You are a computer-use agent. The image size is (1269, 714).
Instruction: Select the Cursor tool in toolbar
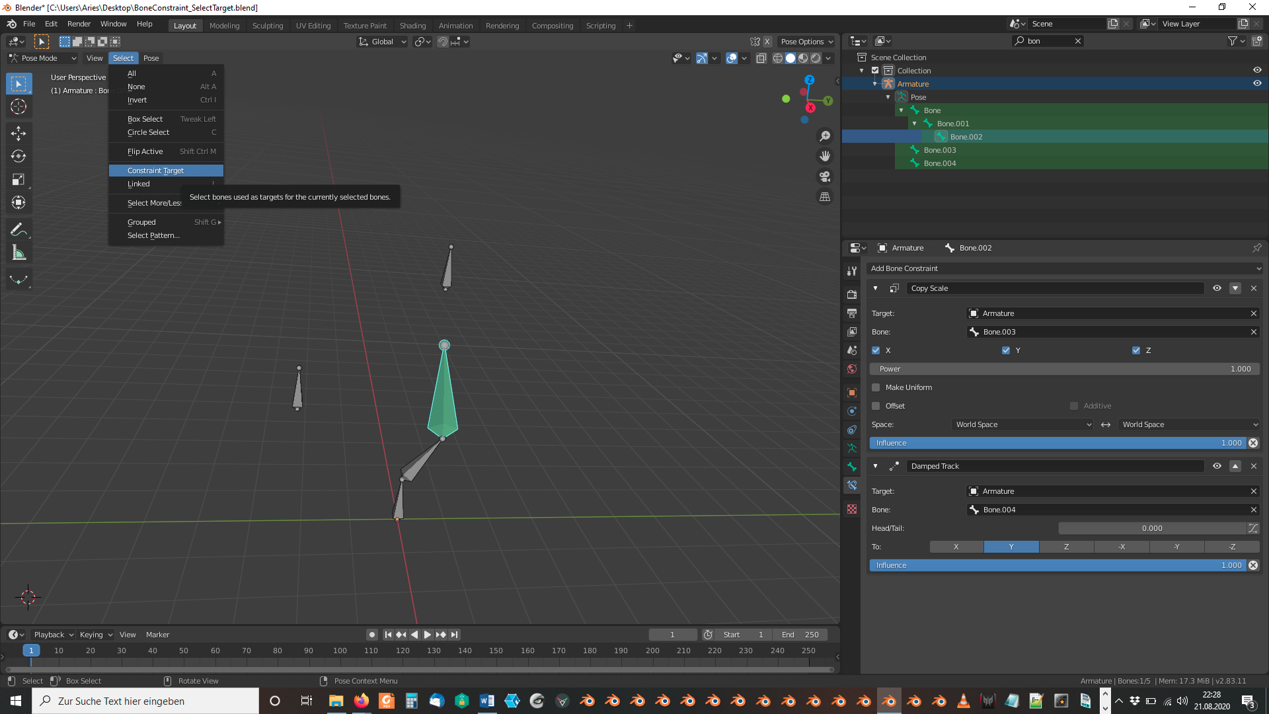pos(19,107)
